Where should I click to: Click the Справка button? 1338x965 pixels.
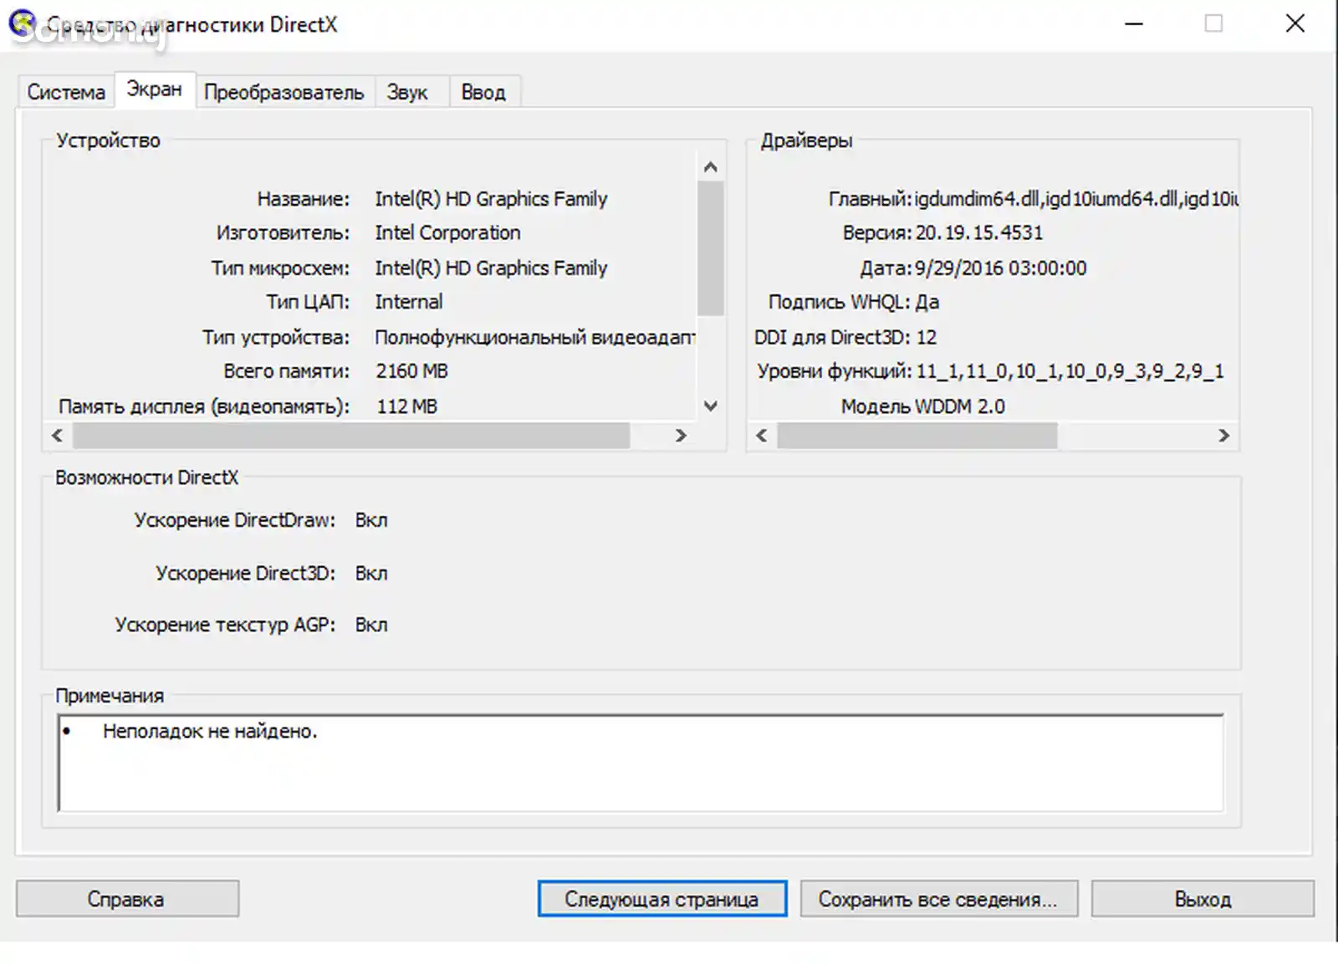pyautogui.click(x=127, y=899)
